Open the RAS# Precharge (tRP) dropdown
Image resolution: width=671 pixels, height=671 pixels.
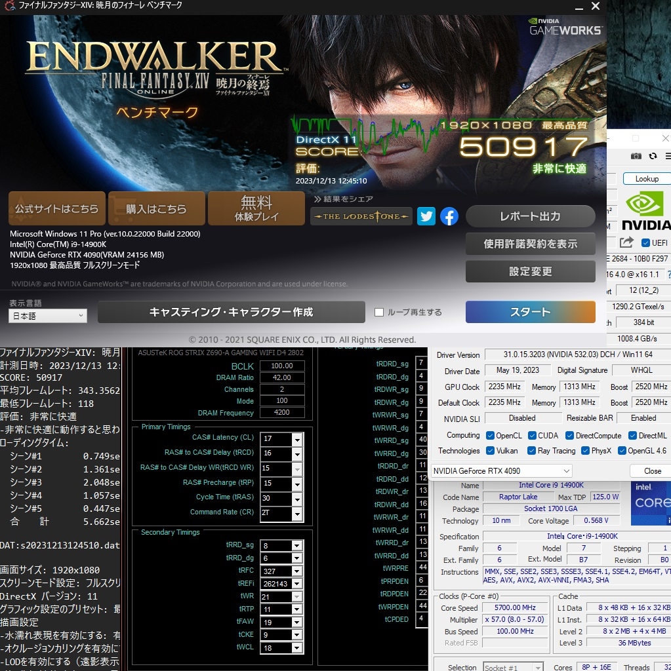click(297, 484)
